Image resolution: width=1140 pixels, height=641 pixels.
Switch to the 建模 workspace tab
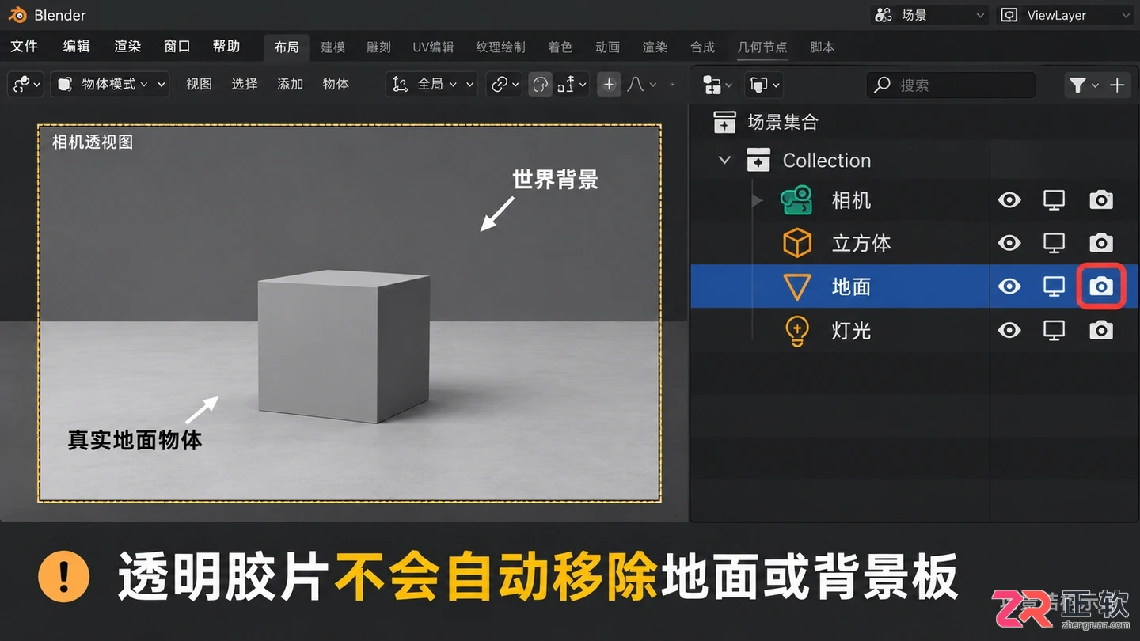(333, 47)
